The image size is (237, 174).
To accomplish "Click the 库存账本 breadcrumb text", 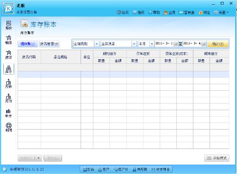I will point(27,33).
